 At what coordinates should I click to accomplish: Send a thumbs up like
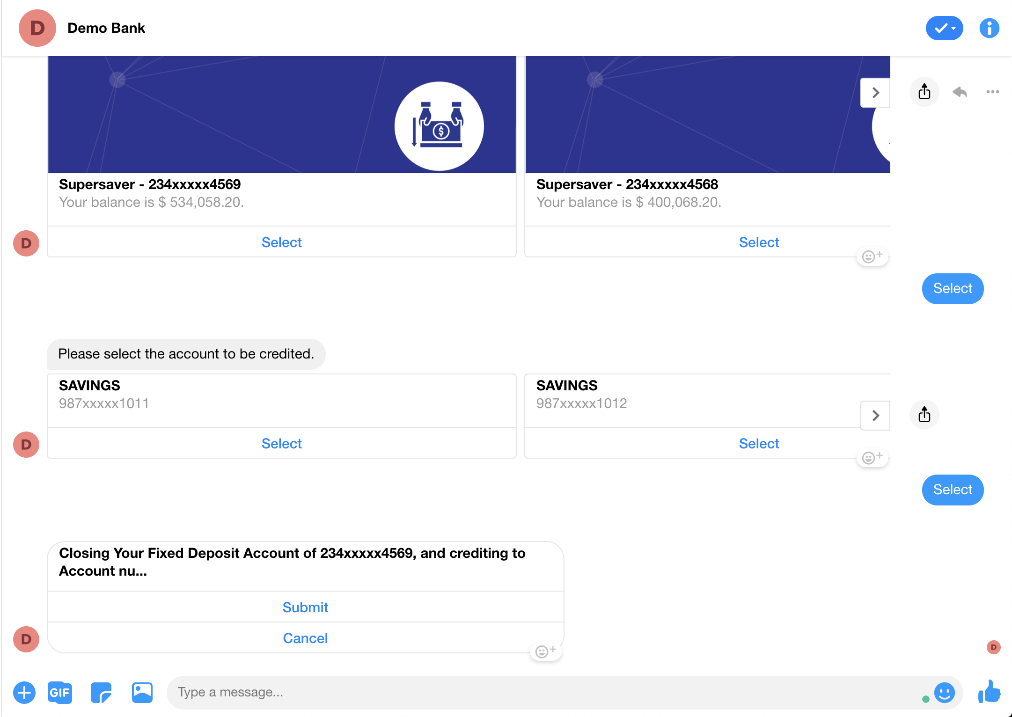(x=989, y=692)
